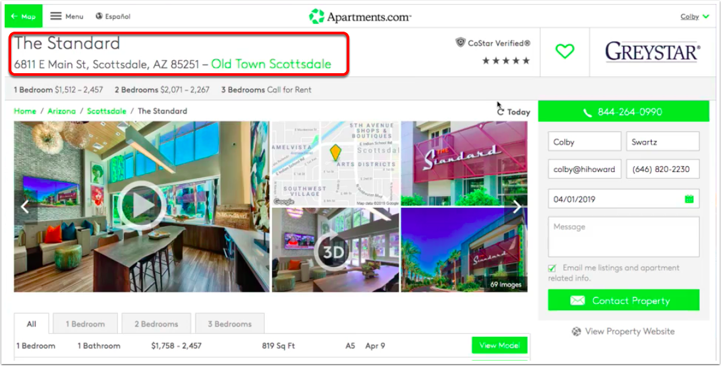Screen dimensions: 721x366
Task: Open the Colby account dropdown
Action: [x=695, y=16]
